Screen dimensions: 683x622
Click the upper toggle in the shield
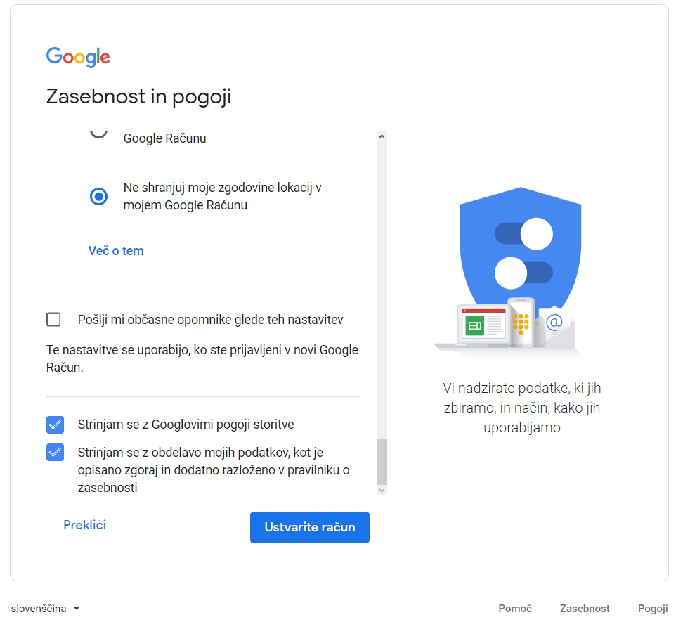[x=524, y=233]
